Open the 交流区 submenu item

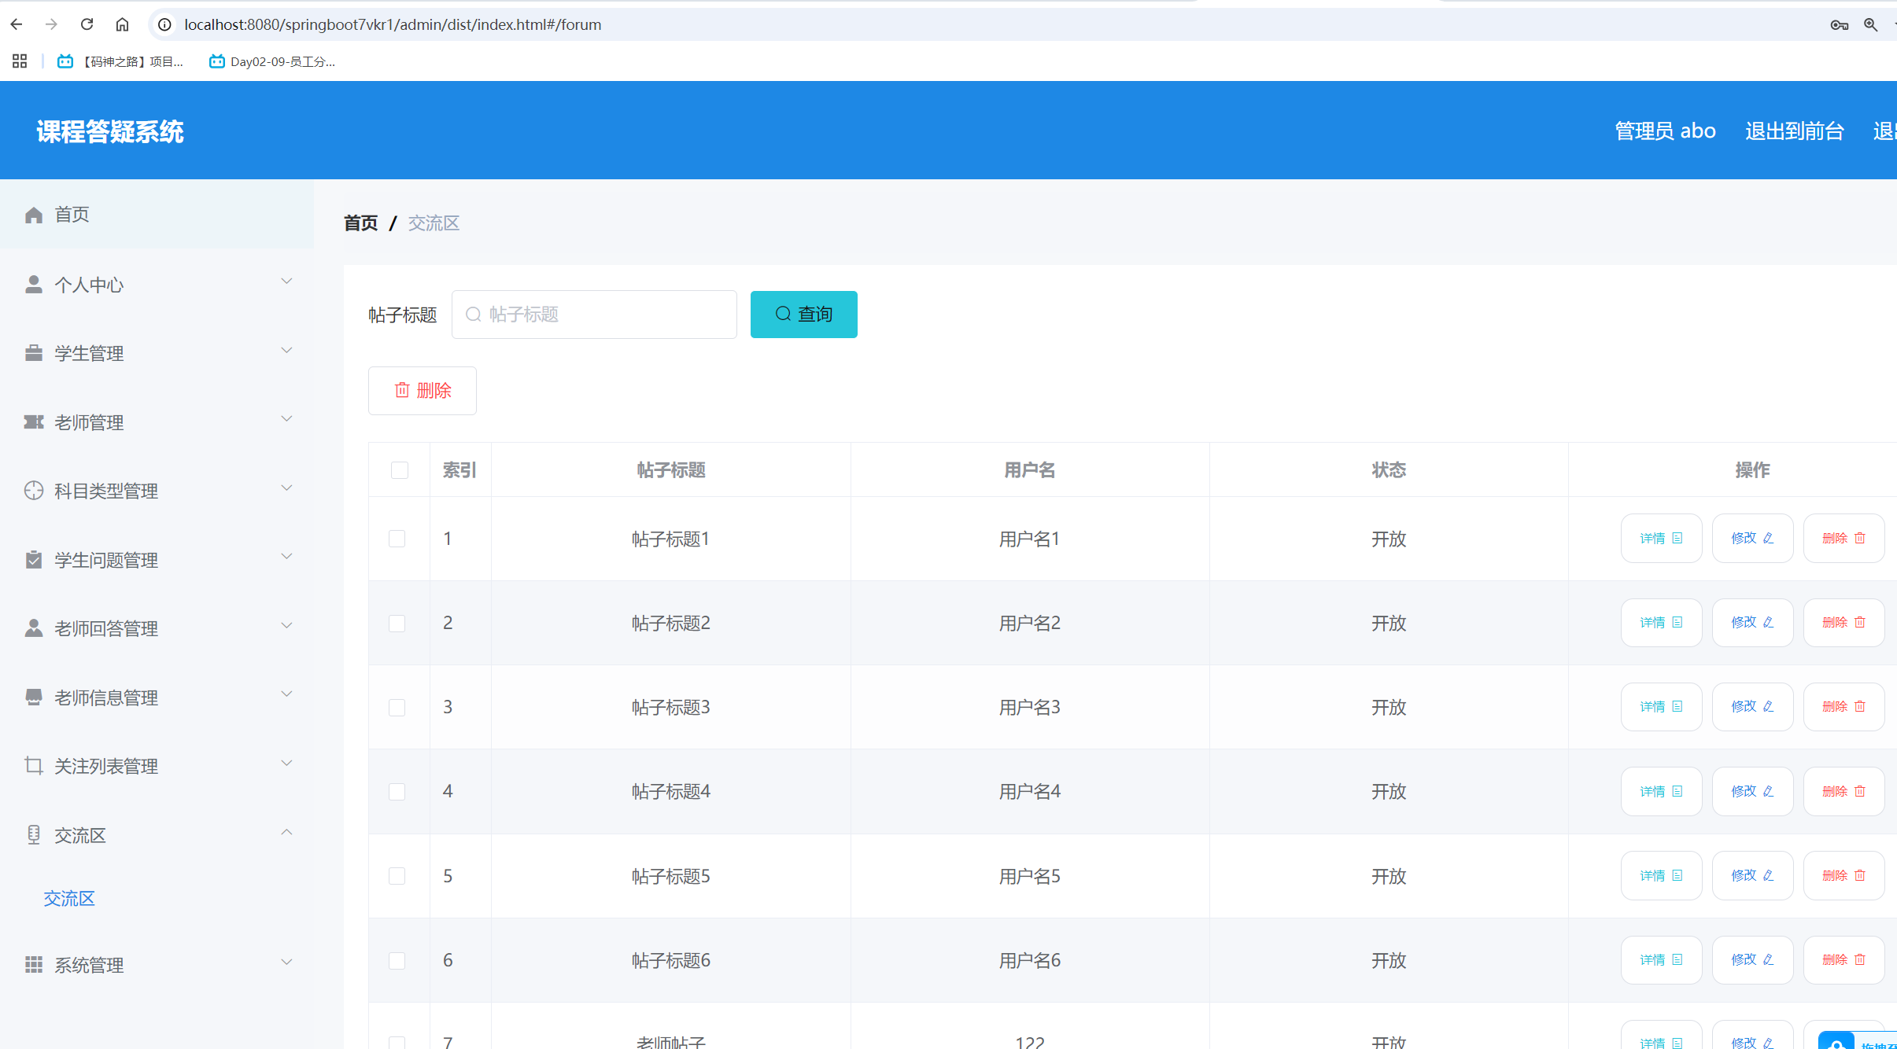pos(69,899)
